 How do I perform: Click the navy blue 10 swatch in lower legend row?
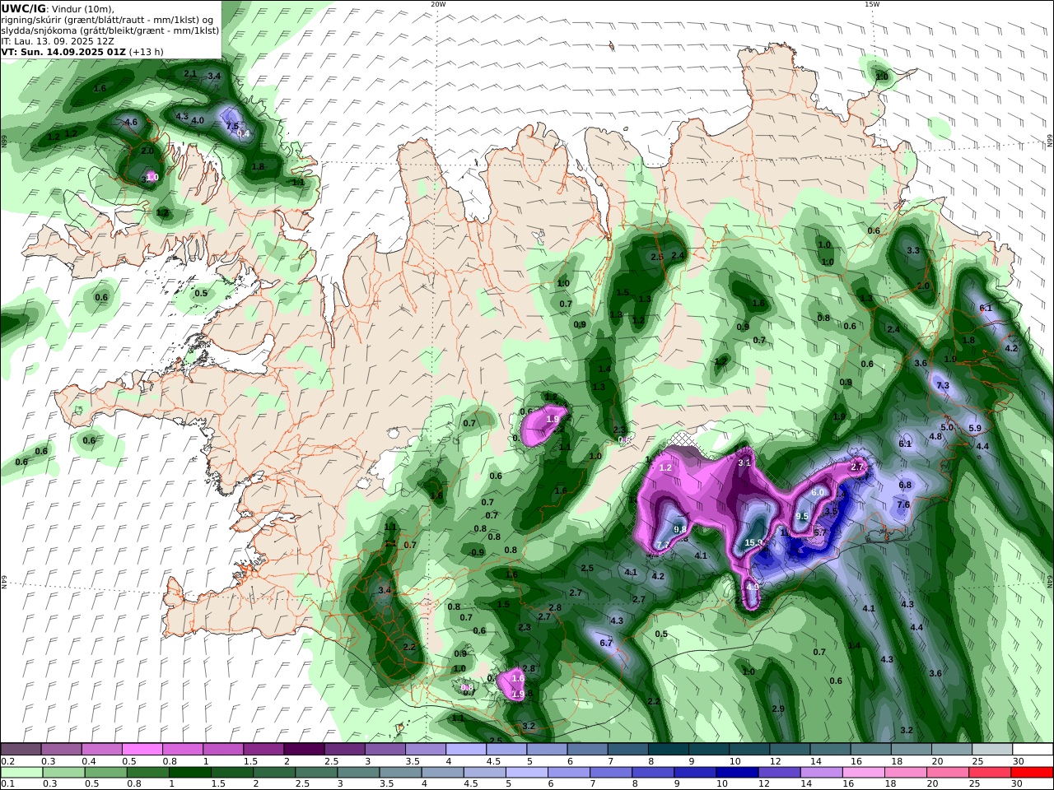736,773
